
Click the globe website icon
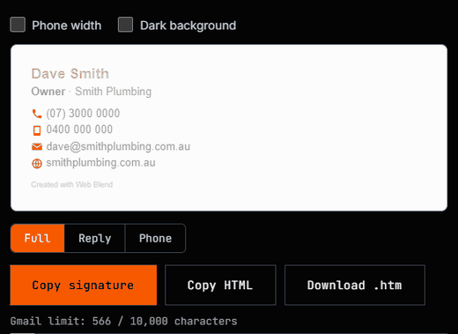(x=37, y=163)
